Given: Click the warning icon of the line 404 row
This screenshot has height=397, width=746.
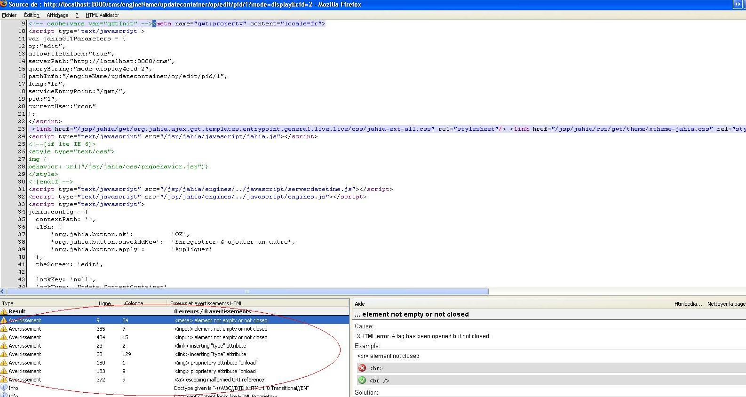Looking at the screenshot, I should (x=4, y=337).
